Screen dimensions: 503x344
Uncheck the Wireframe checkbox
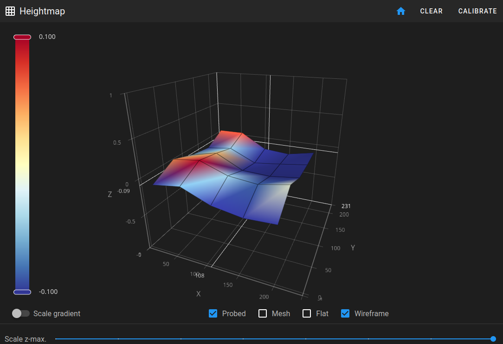(345, 313)
